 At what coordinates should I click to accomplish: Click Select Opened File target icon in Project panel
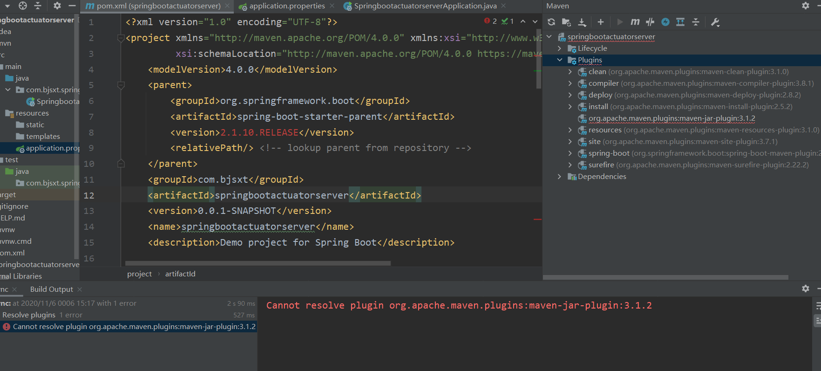coord(23,6)
